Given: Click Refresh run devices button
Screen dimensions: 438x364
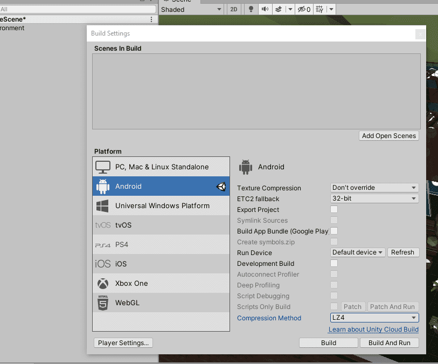Looking at the screenshot, I should (x=402, y=252).
